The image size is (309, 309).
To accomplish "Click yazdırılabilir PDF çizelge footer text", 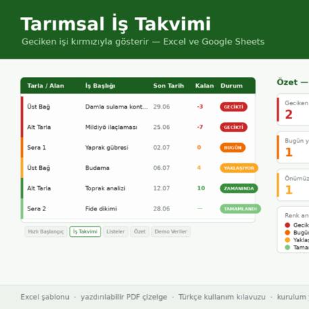I will pos(124,297).
